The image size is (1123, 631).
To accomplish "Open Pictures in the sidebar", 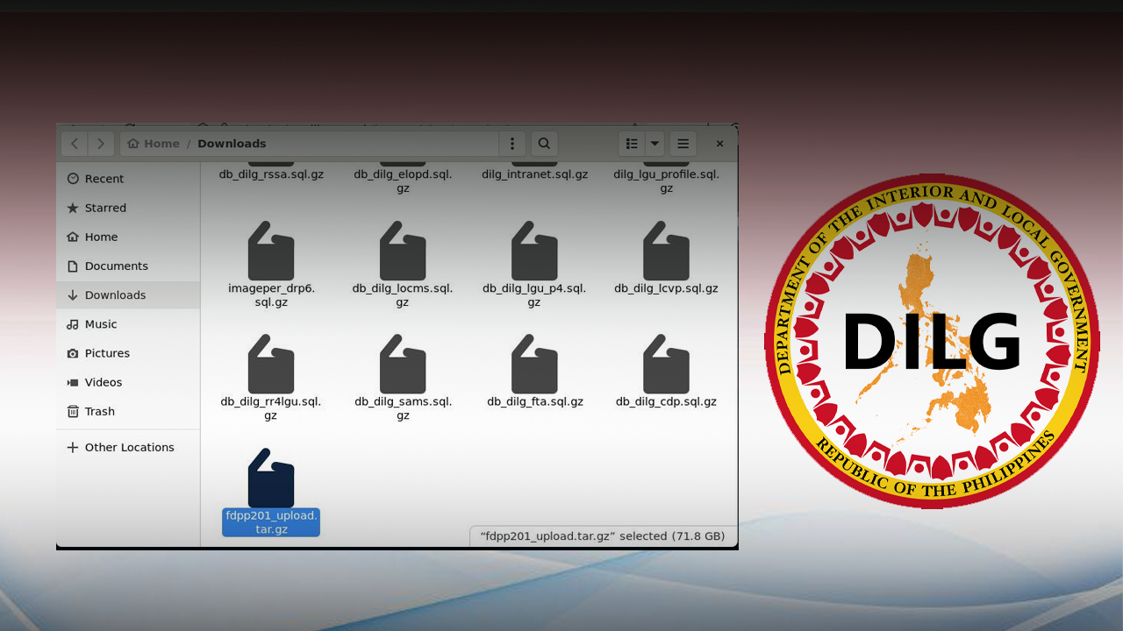I will point(128,353).
